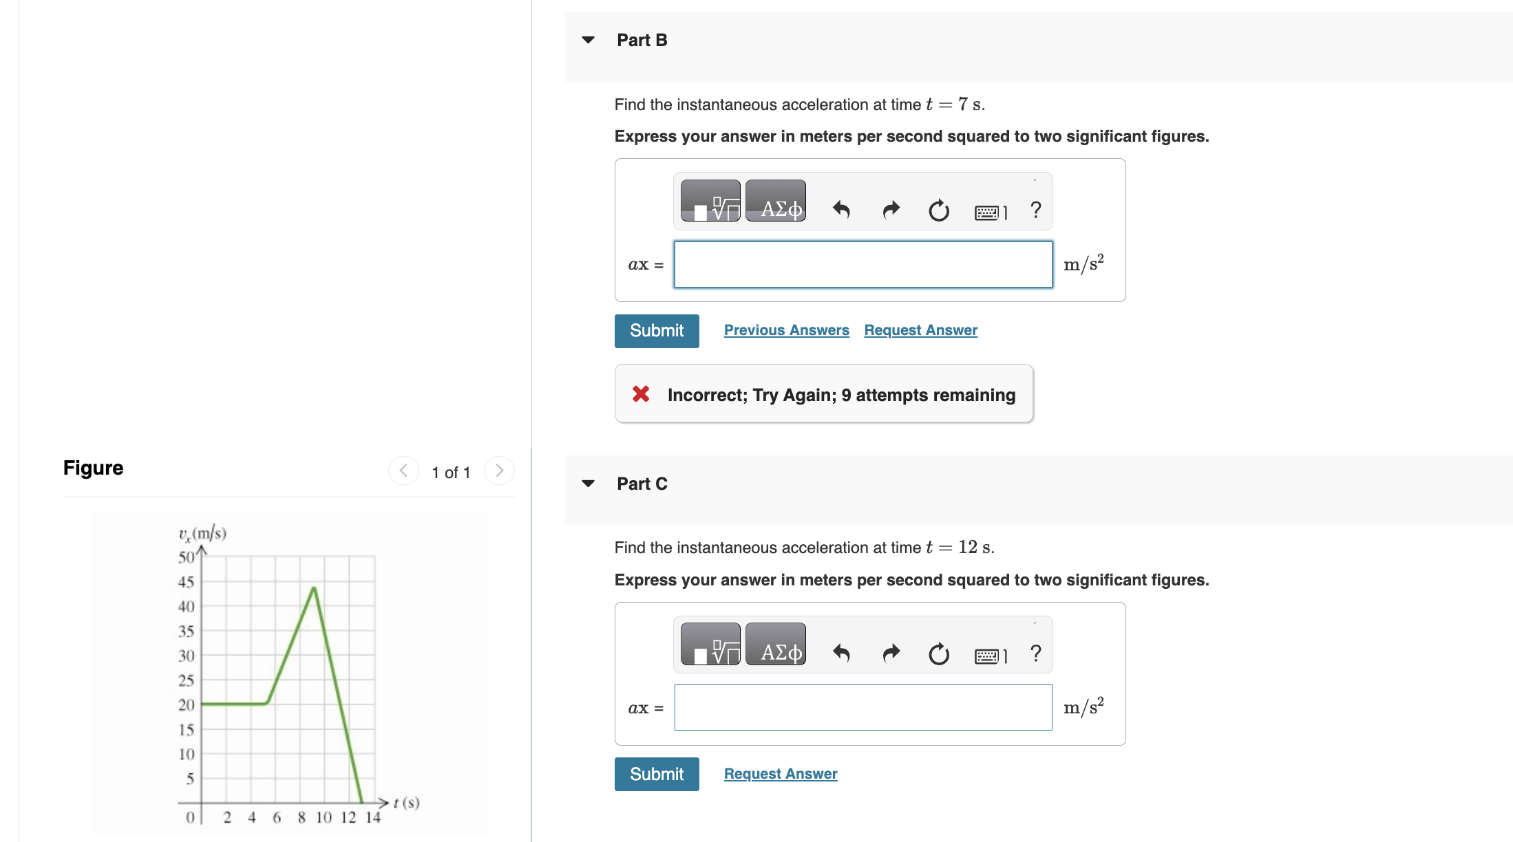Open Previous Answers for Part B
Screen dimensions: 1513x842
pyautogui.click(x=787, y=330)
